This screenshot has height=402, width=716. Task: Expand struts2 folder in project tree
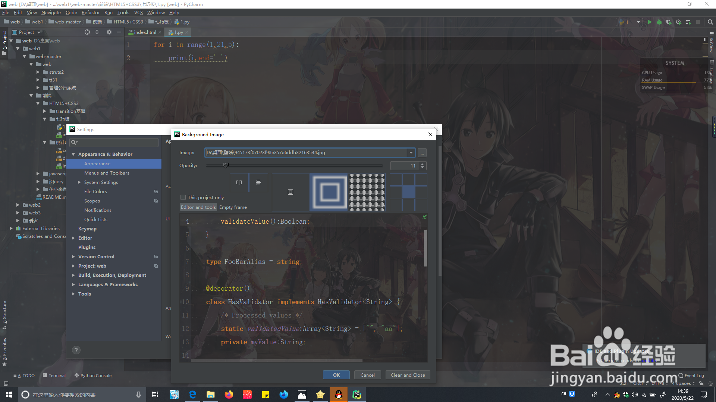[38, 72]
